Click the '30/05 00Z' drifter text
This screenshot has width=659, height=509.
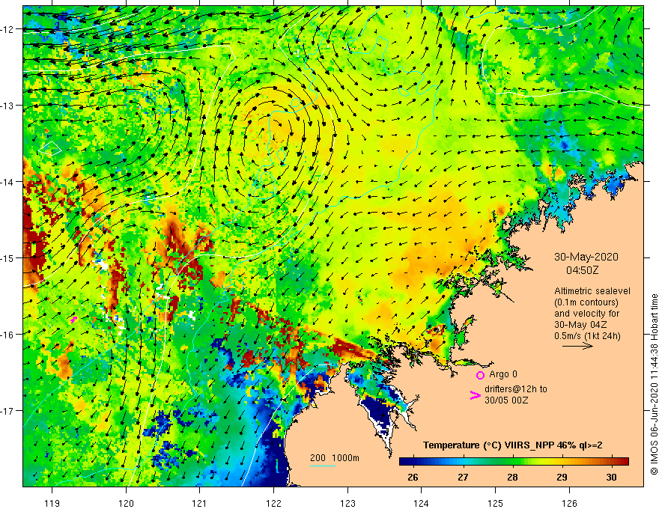click(x=506, y=400)
